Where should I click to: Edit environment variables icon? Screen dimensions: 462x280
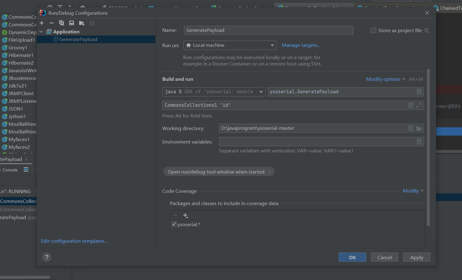coord(419,142)
